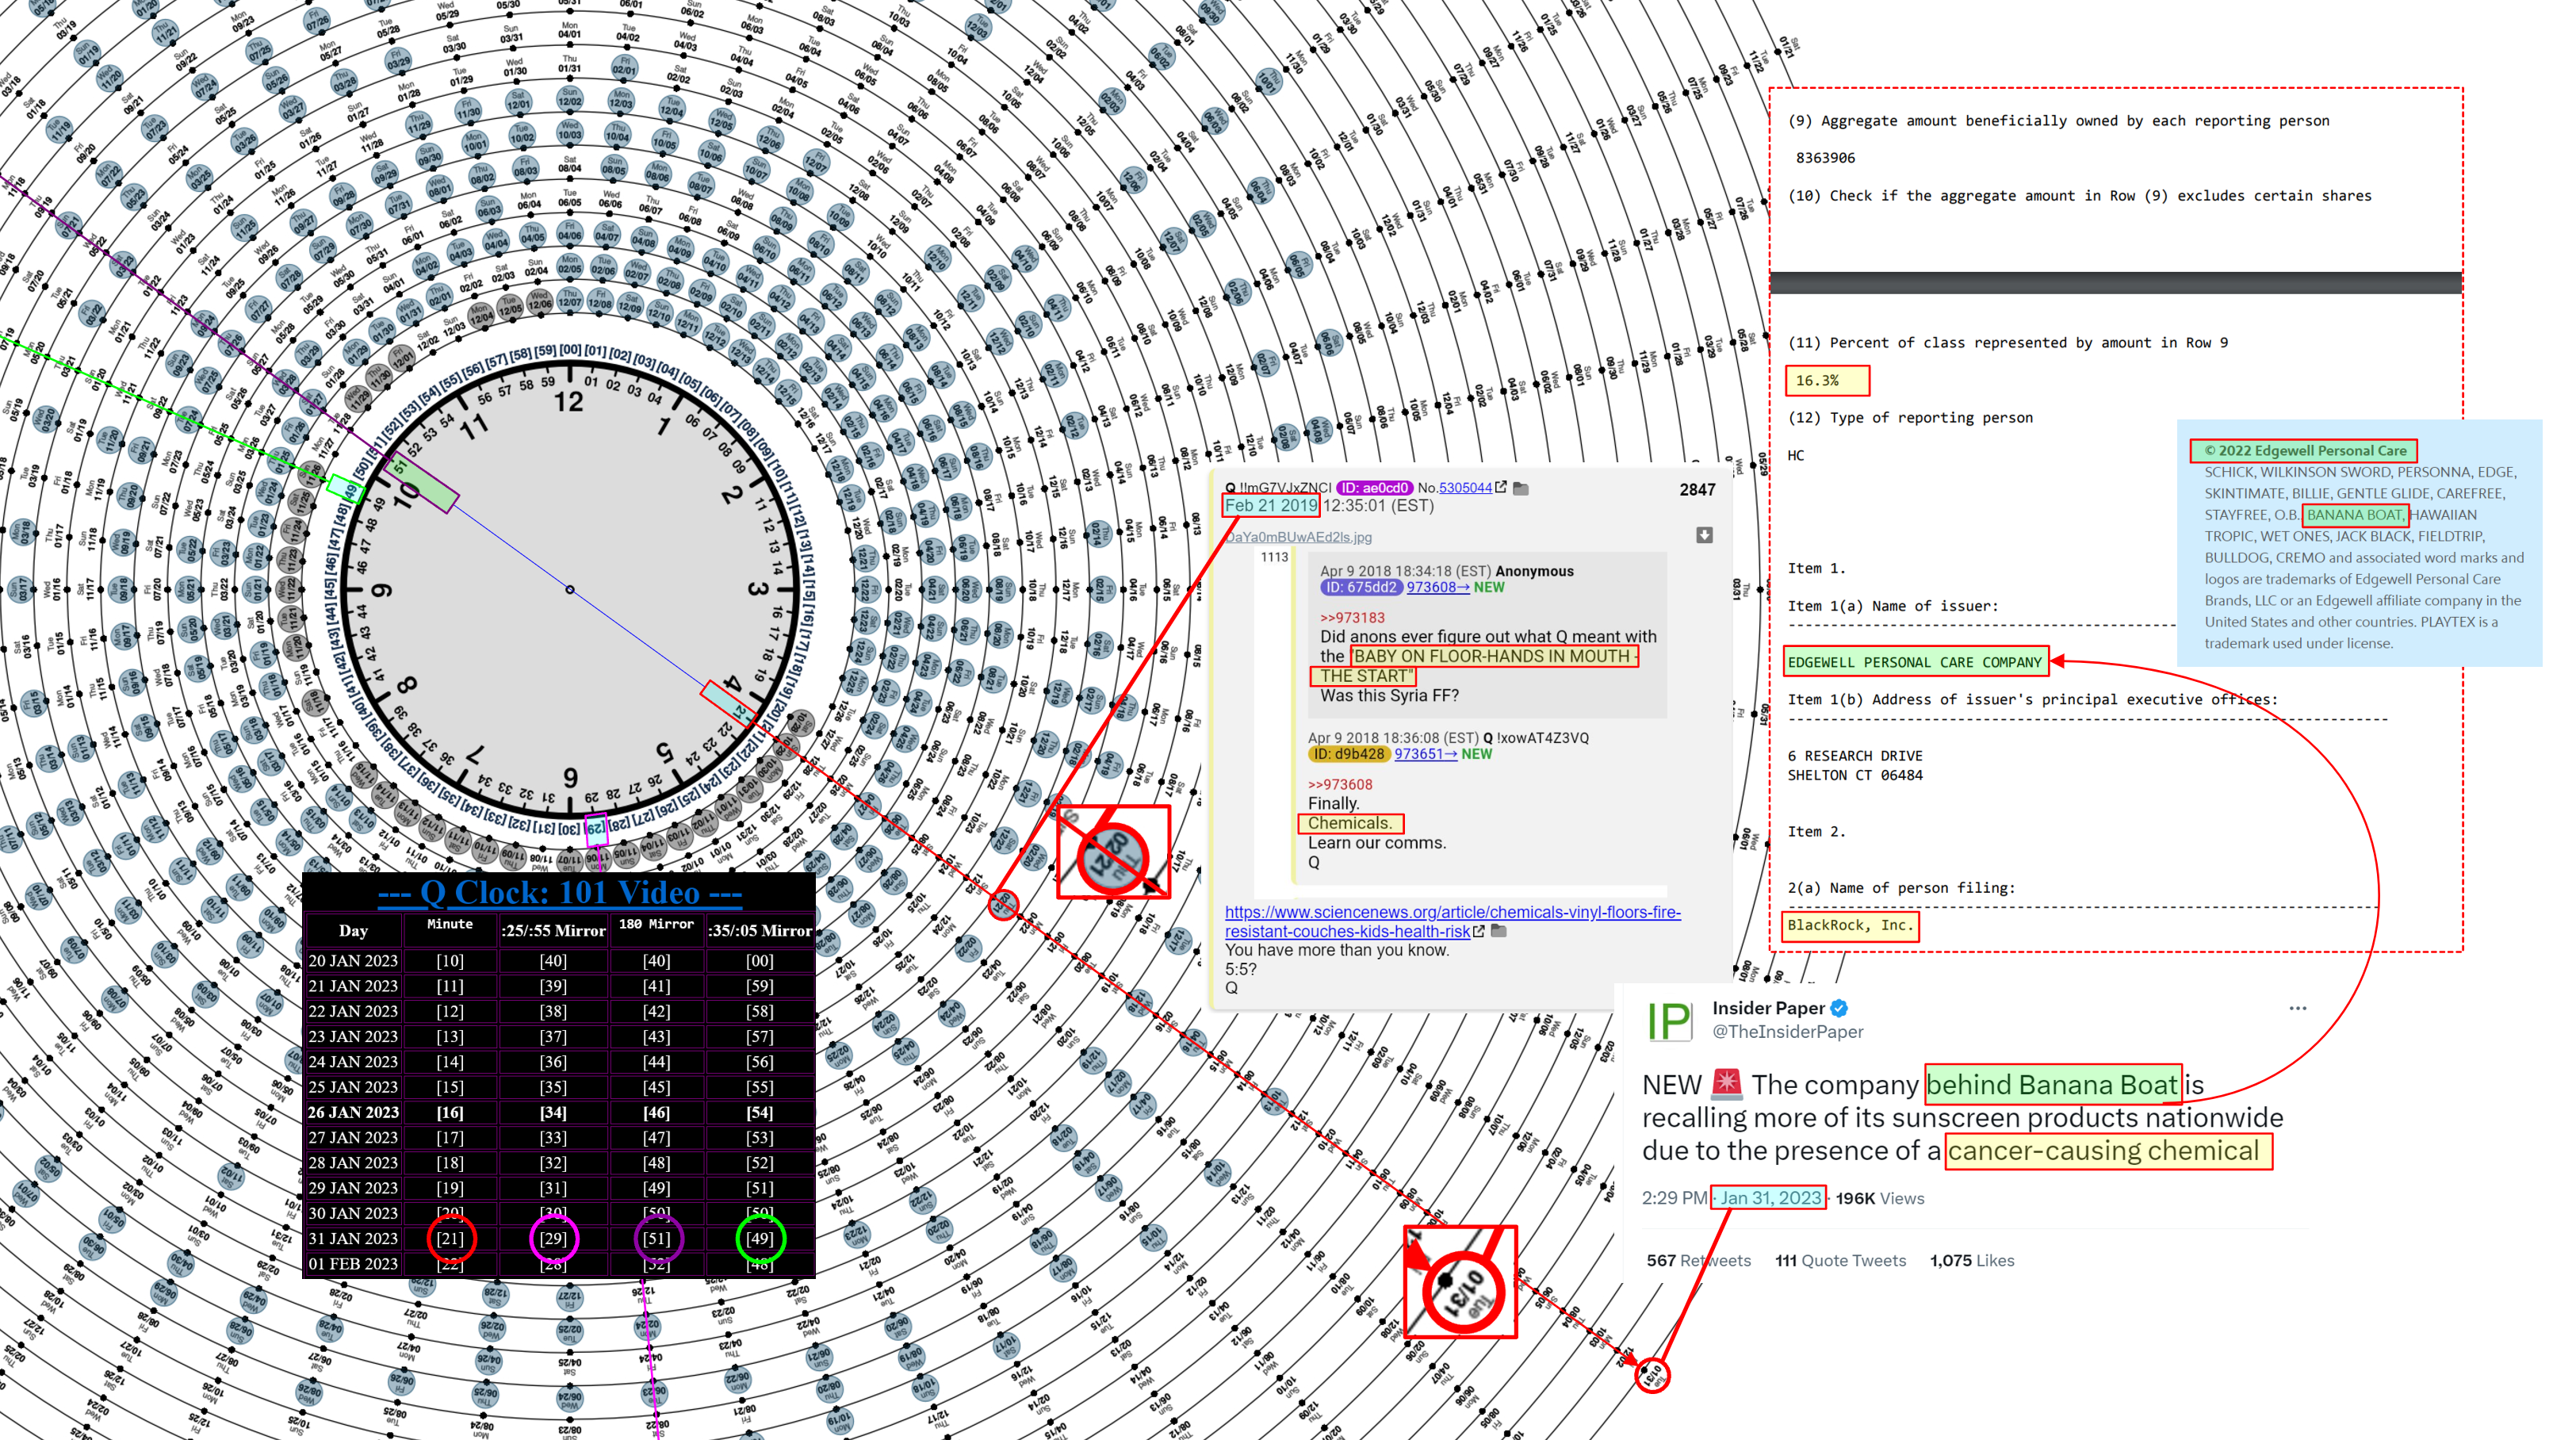The width and height of the screenshot is (2576, 1440).
Task: Click folder icon after the sciencenews URL
Action: pos(1498,931)
